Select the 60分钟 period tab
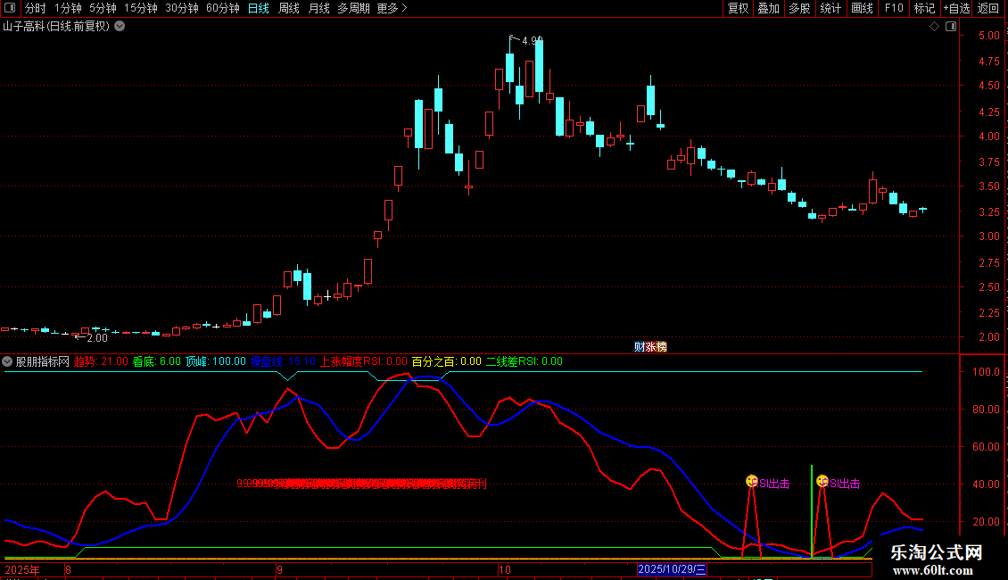1008x580 pixels. click(x=222, y=8)
